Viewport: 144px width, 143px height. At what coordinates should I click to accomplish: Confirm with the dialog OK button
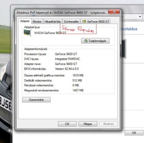pyautogui.click(x=67, y=124)
